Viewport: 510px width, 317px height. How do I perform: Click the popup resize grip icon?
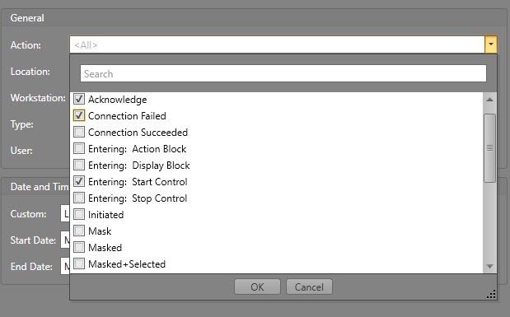click(491, 294)
